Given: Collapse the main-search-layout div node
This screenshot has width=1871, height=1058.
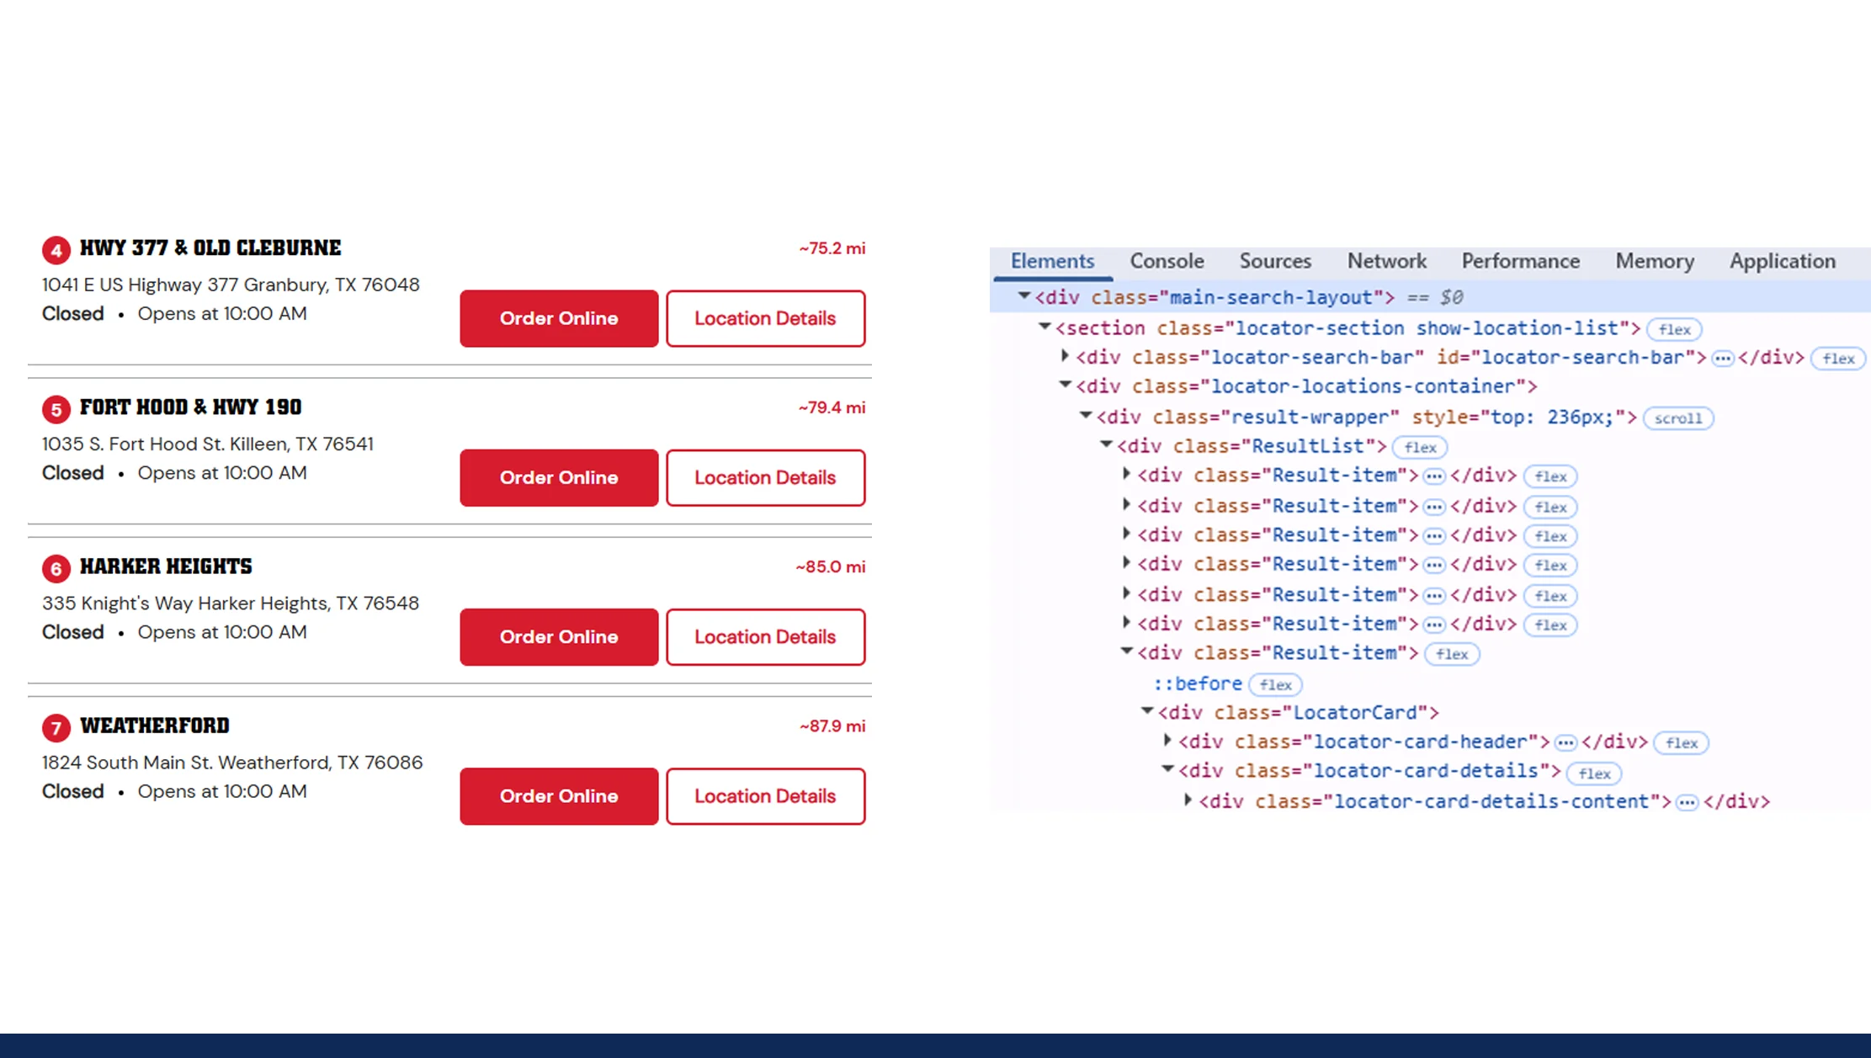Looking at the screenshot, I should pyautogui.click(x=1024, y=296).
